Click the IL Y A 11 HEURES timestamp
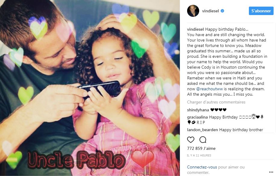 pos(199,156)
